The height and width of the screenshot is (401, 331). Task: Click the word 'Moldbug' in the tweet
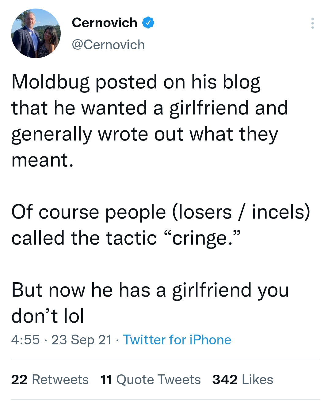(51, 82)
